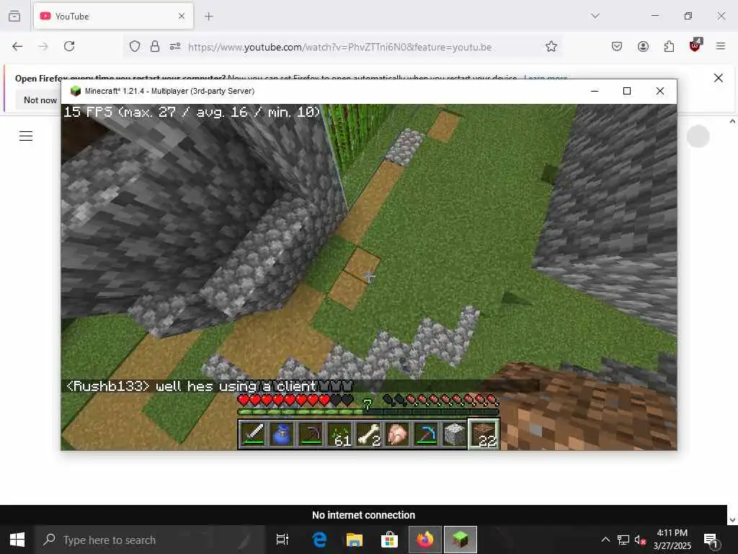Open the uBlock Origin extension popup

coord(695,45)
